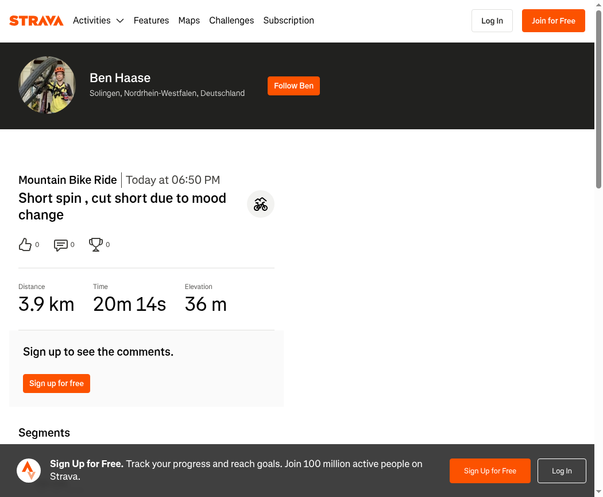Click Log In in the bottom banner
603x497 pixels.
tap(562, 471)
